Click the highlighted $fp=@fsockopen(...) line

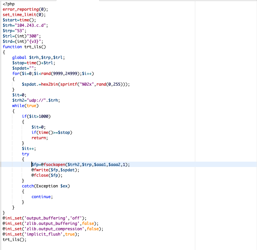[x=80, y=165]
